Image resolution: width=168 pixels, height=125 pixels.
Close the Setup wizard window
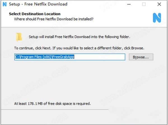[159, 4]
